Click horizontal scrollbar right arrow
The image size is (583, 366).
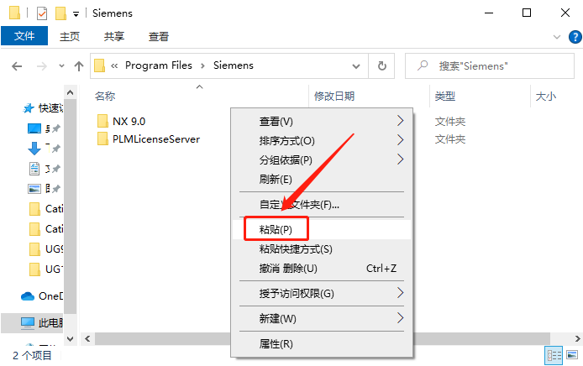(x=577, y=338)
